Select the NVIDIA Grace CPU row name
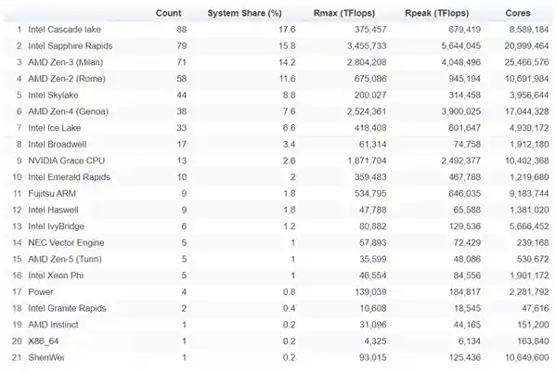This screenshot has height=373, width=557. click(67, 161)
